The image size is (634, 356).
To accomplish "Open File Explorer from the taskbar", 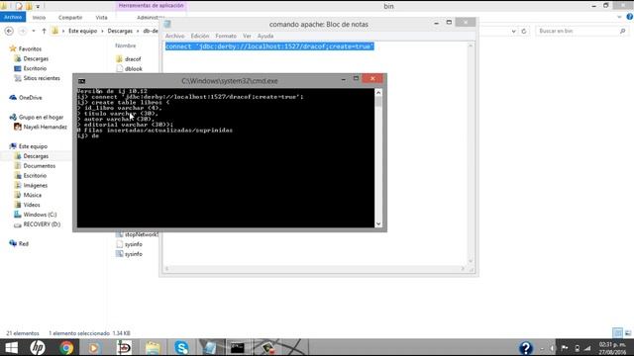I will coord(153,347).
